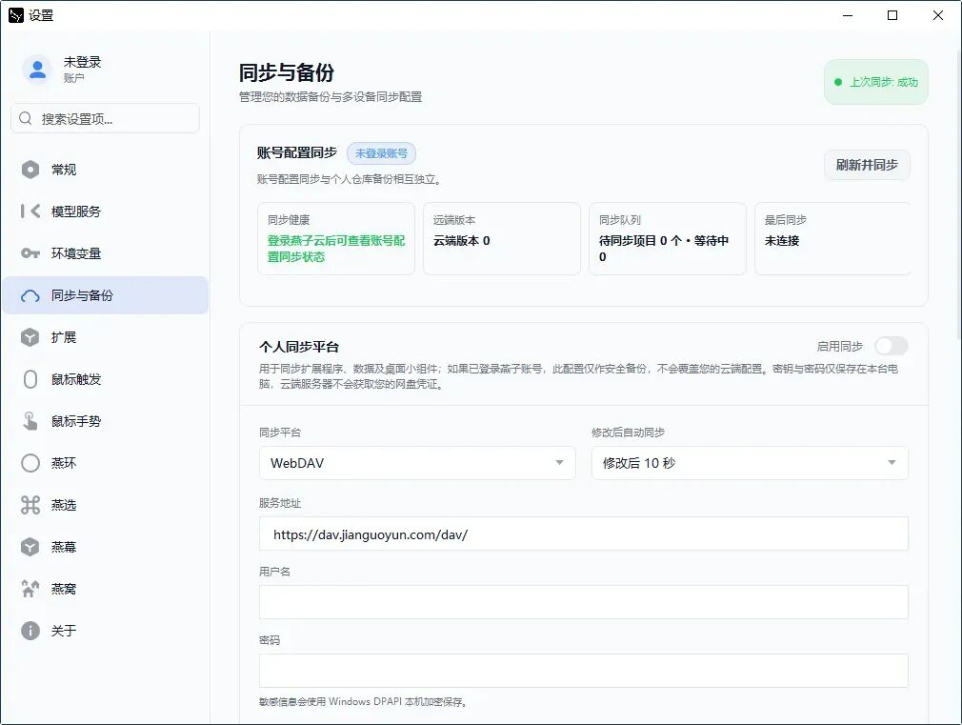Viewport: 962px width, 725px height.
Task: Expand the 同步平台 WebDAV dropdown
Action: [417, 463]
